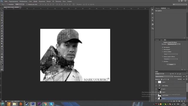Open the Fill slider arrow
188x106 pixels.
tap(187, 79)
